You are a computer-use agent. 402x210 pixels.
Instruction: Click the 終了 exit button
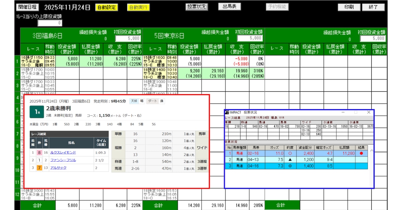click(x=373, y=7)
